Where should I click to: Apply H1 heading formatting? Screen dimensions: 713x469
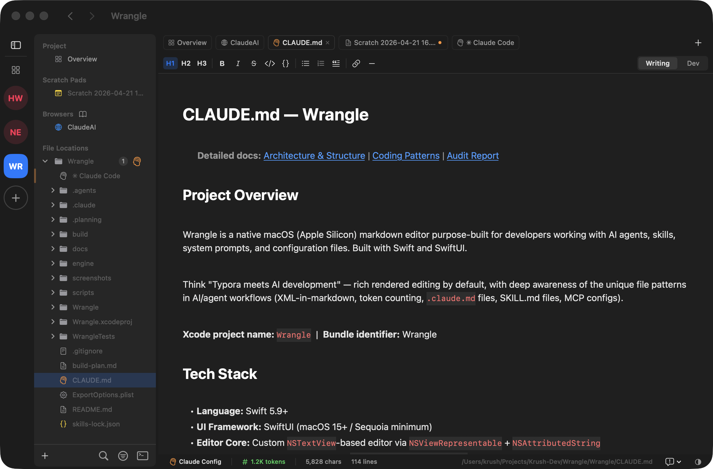(170, 63)
